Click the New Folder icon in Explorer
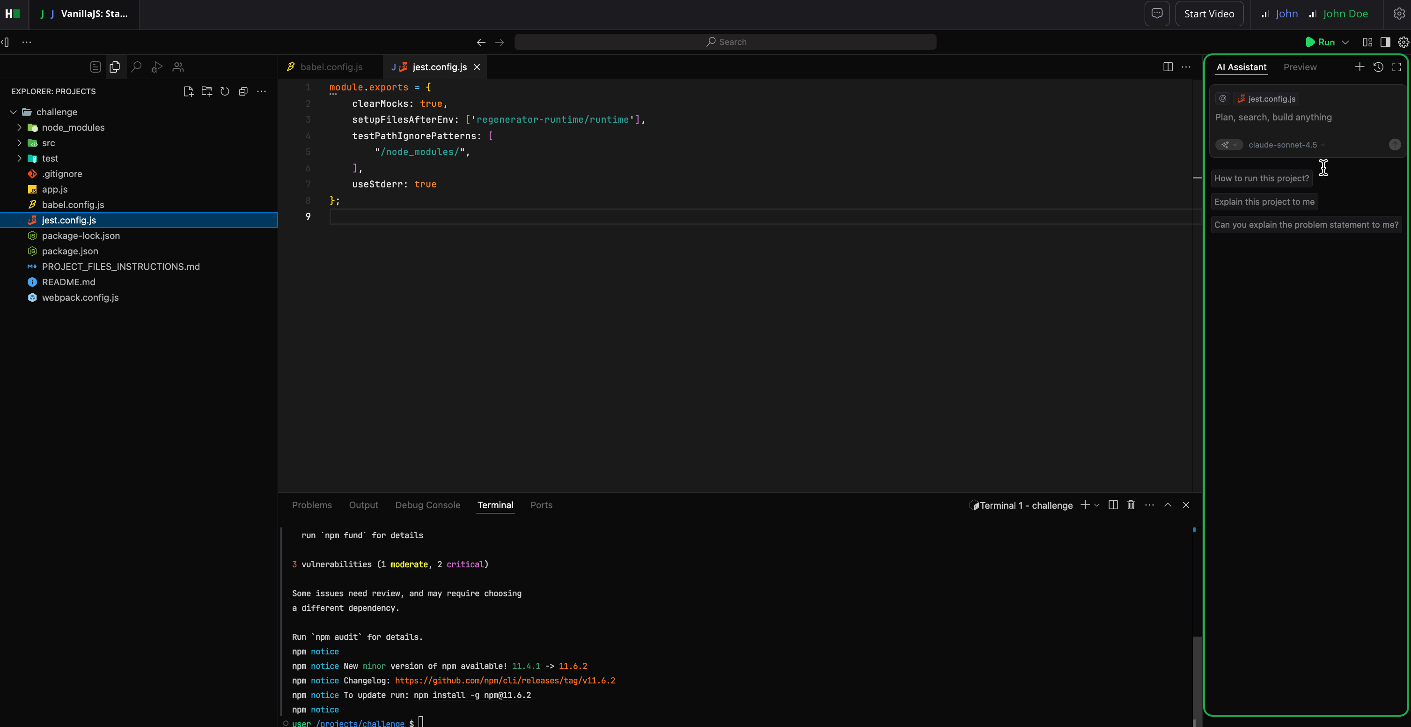Image resolution: width=1411 pixels, height=727 pixels. pos(206,91)
